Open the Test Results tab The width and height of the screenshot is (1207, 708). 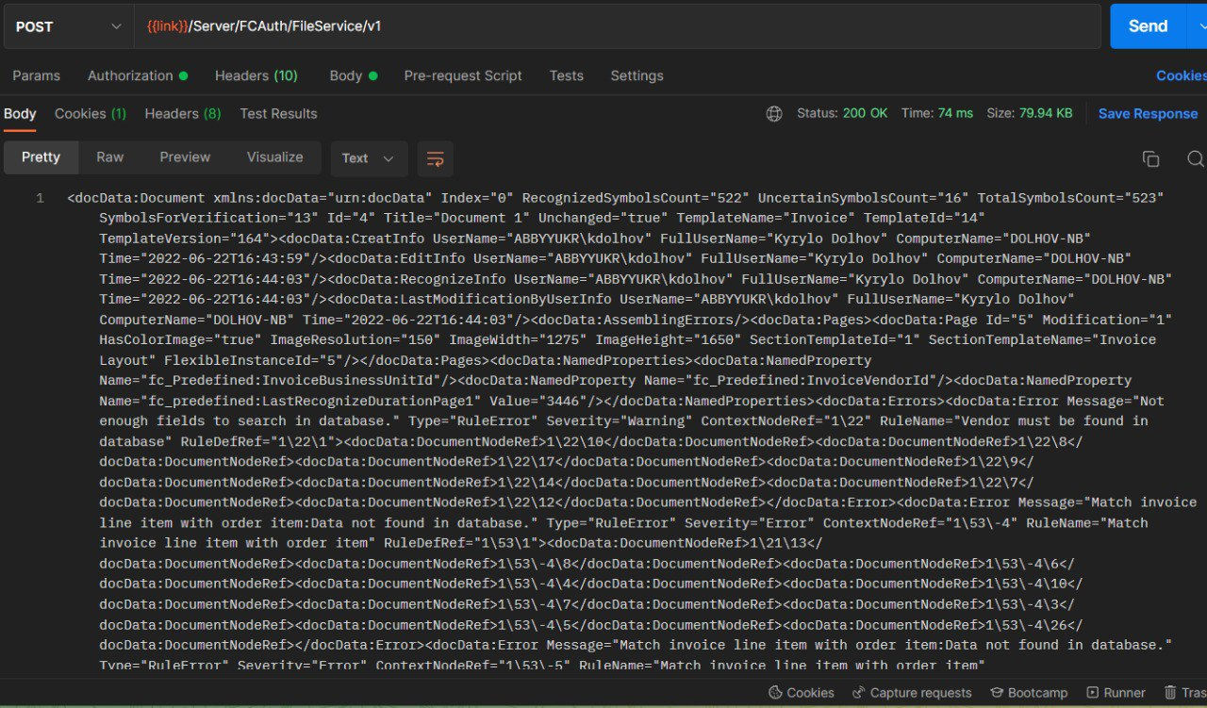pyautogui.click(x=278, y=113)
